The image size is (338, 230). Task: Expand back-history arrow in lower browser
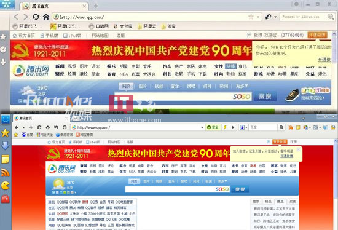click(23, 128)
